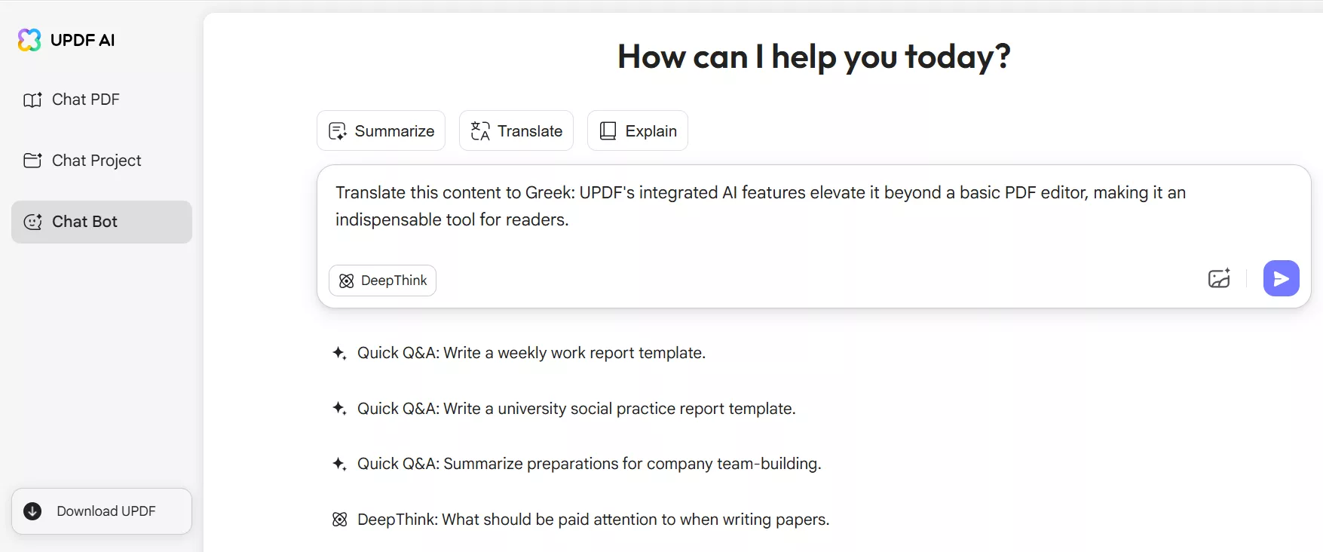Click the Summarize document icon
The width and height of the screenshot is (1323, 552).
click(338, 130)
